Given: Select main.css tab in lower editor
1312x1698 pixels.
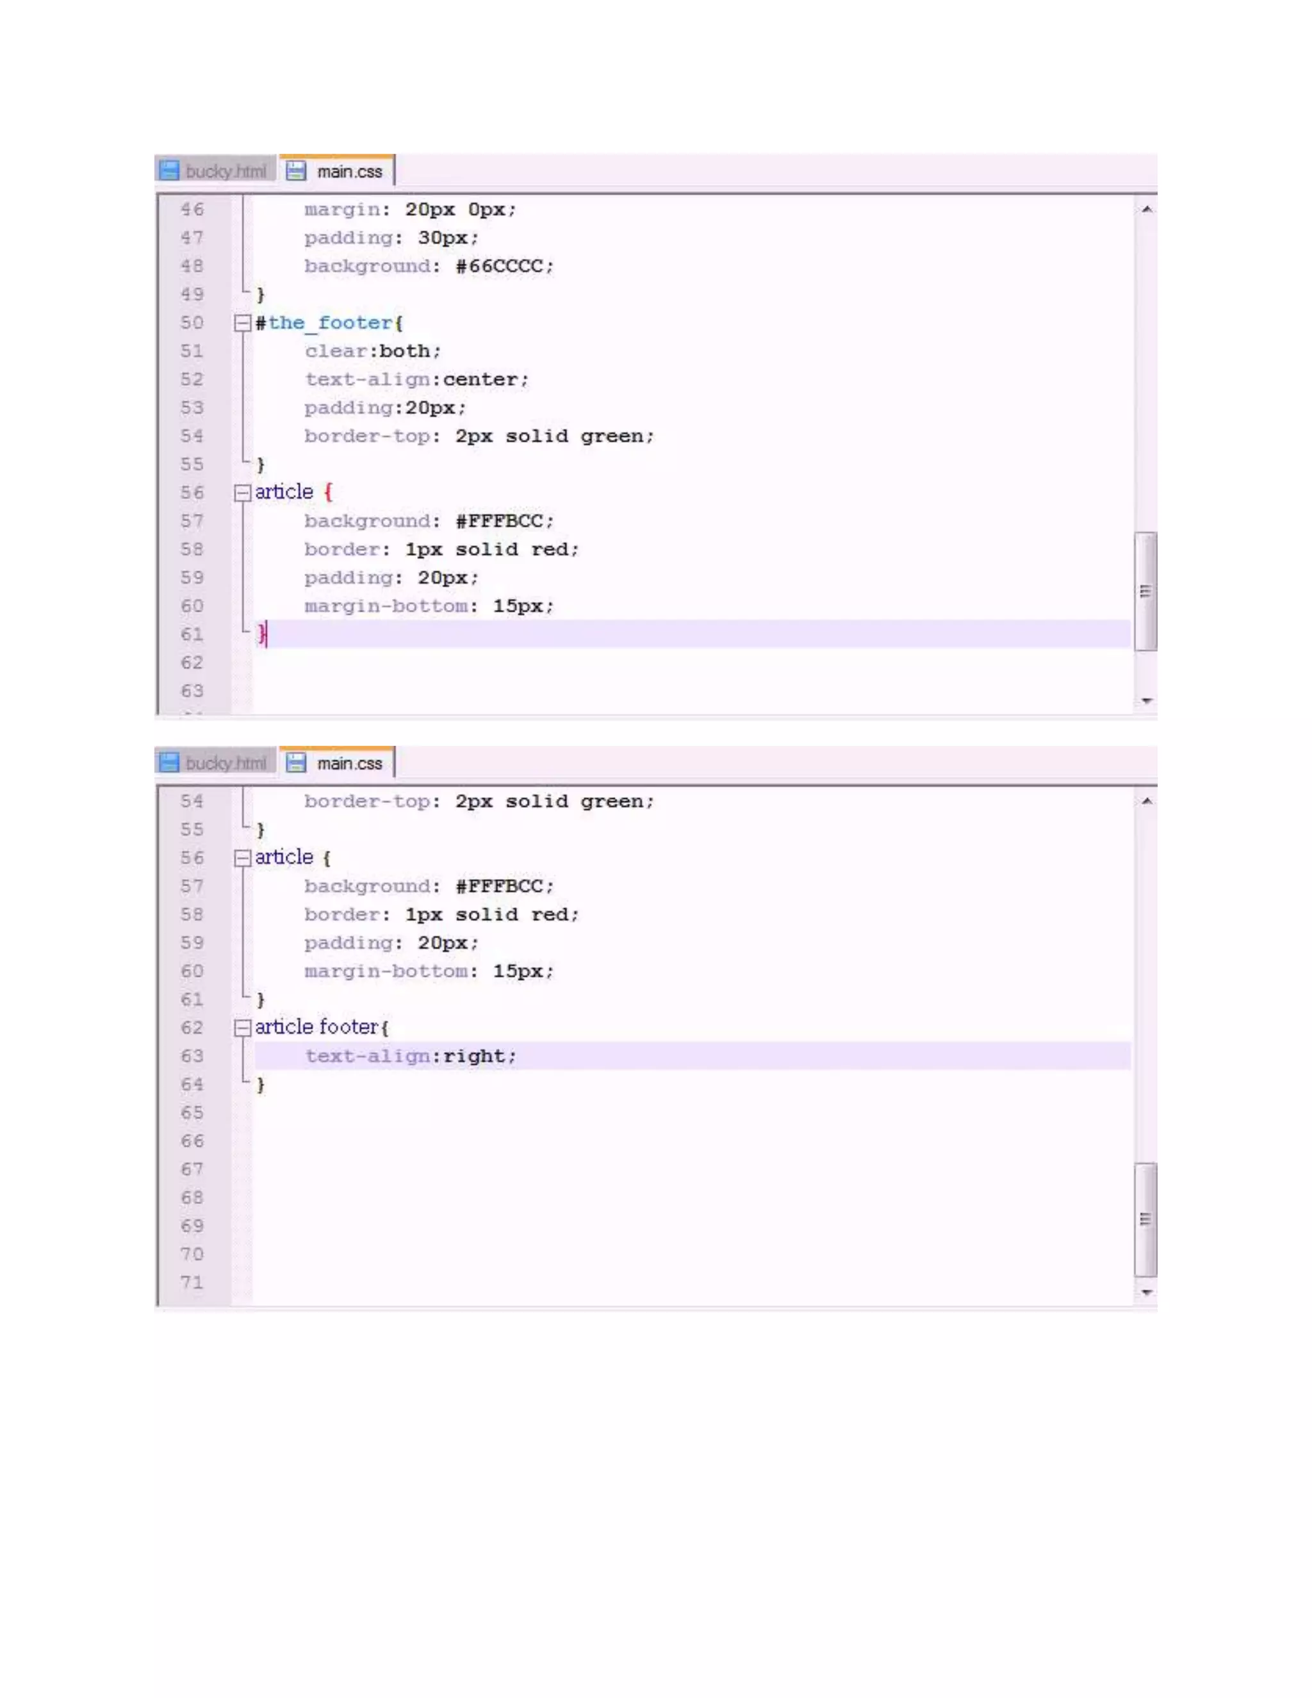Looking at the screenshot, I should (338, 762).
